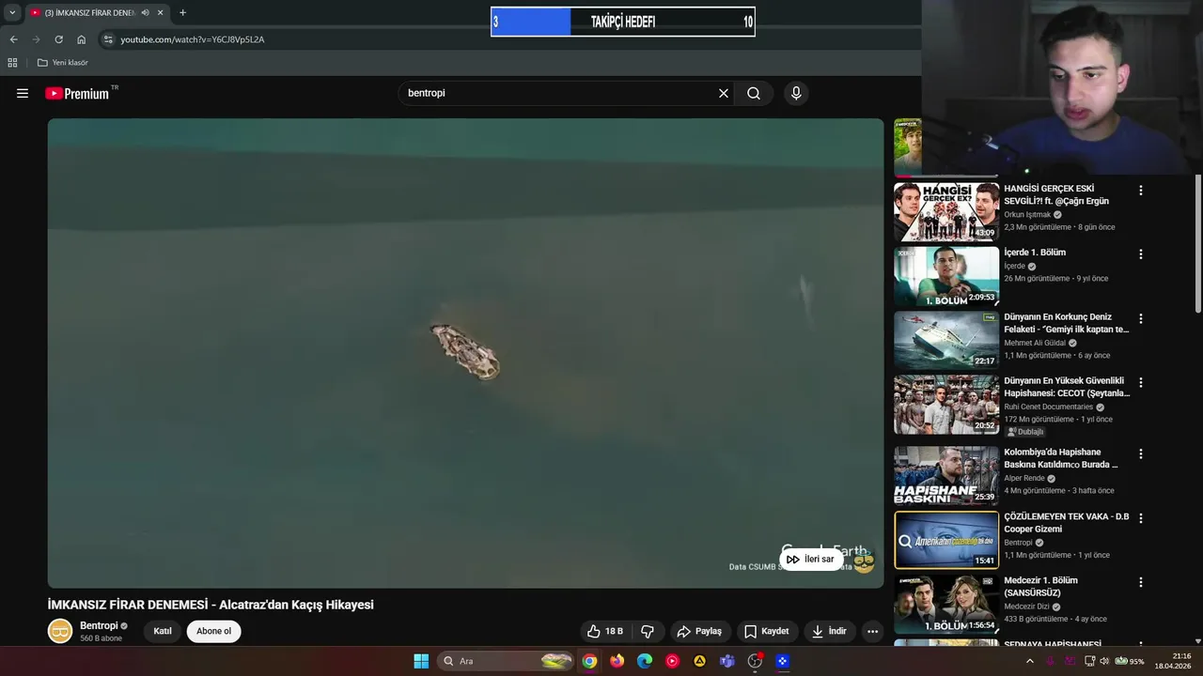Open Microsoft Teams from the taskbar

(x=727, y=661)
